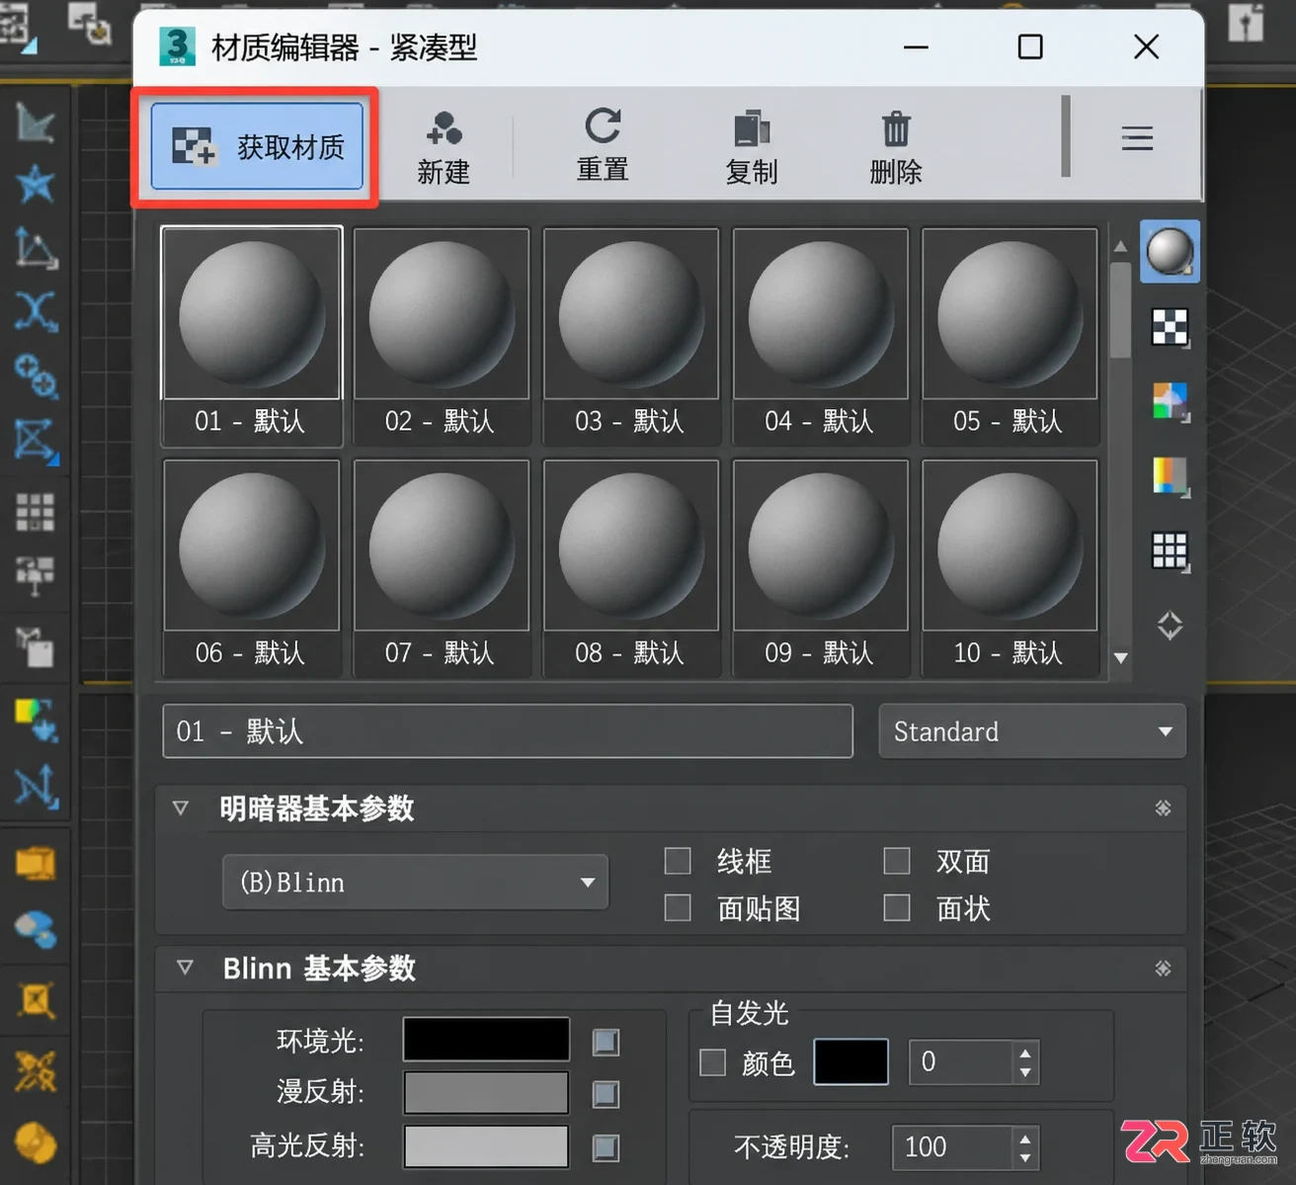Click the 获取材质 (Get Material) button
Screen dimensions: 1296x1185
click(257, 146)
